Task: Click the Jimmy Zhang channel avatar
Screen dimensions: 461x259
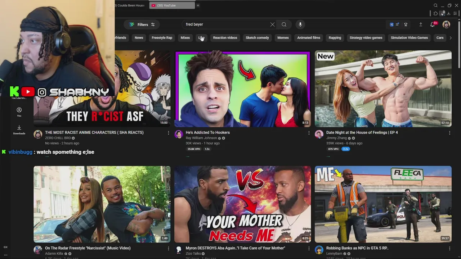Action: click(319, 135)
